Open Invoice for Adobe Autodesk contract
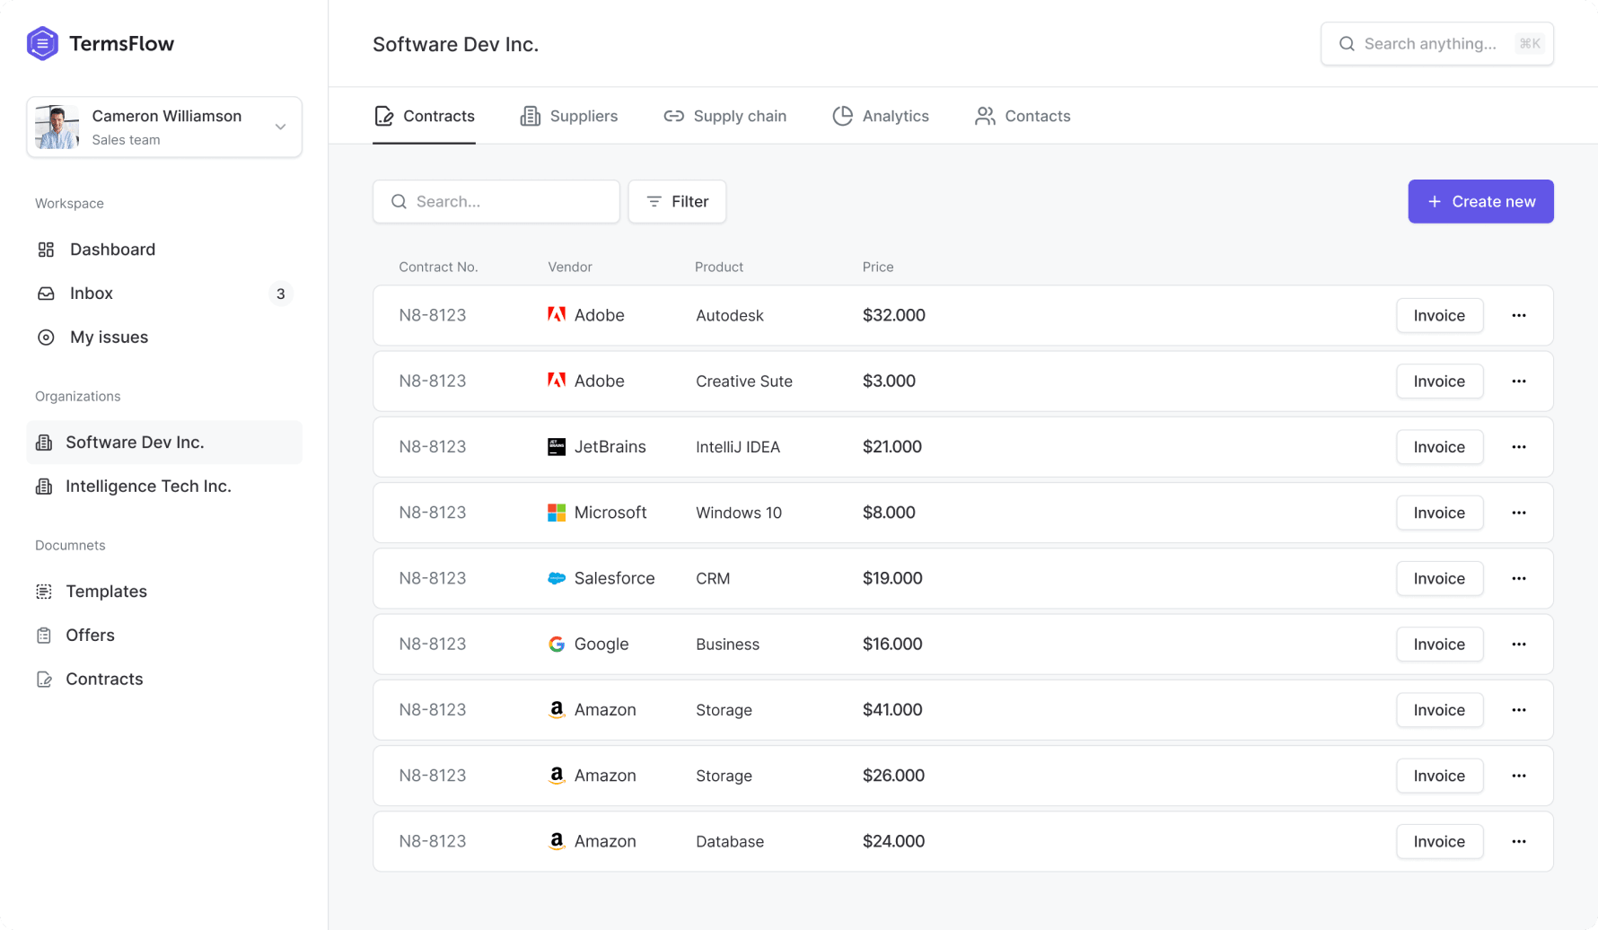 pyautogui.click(x=1439, y=316)
